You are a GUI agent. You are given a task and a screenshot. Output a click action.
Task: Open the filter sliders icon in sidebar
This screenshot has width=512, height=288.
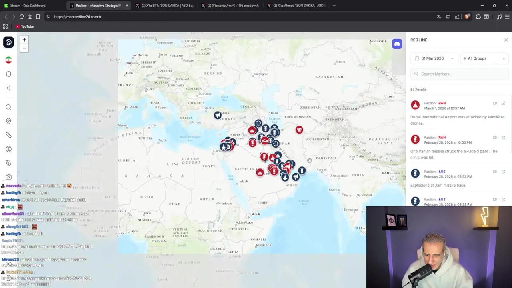pyautogui.click(x=8, y=88)
